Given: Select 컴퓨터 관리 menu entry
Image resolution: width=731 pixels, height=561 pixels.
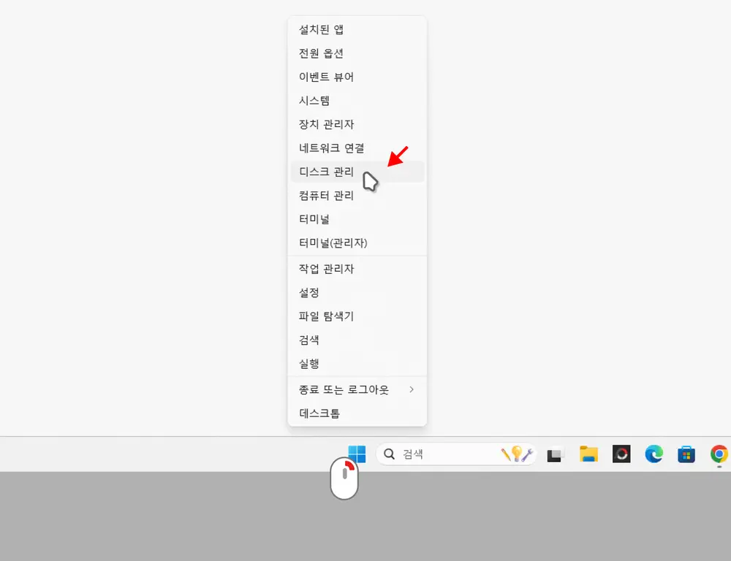Looking at the screenshot, I should pos(327,195).
